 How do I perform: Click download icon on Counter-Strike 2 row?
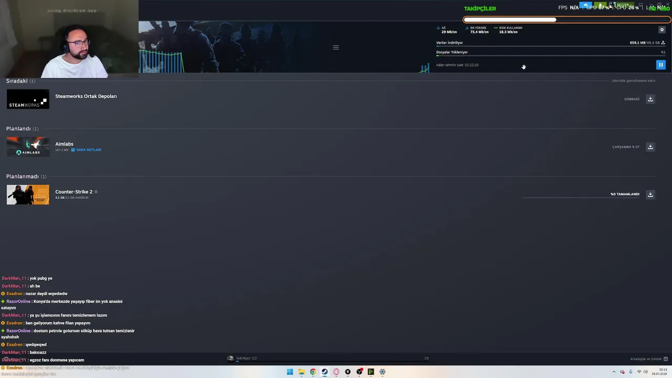point(650,194)
